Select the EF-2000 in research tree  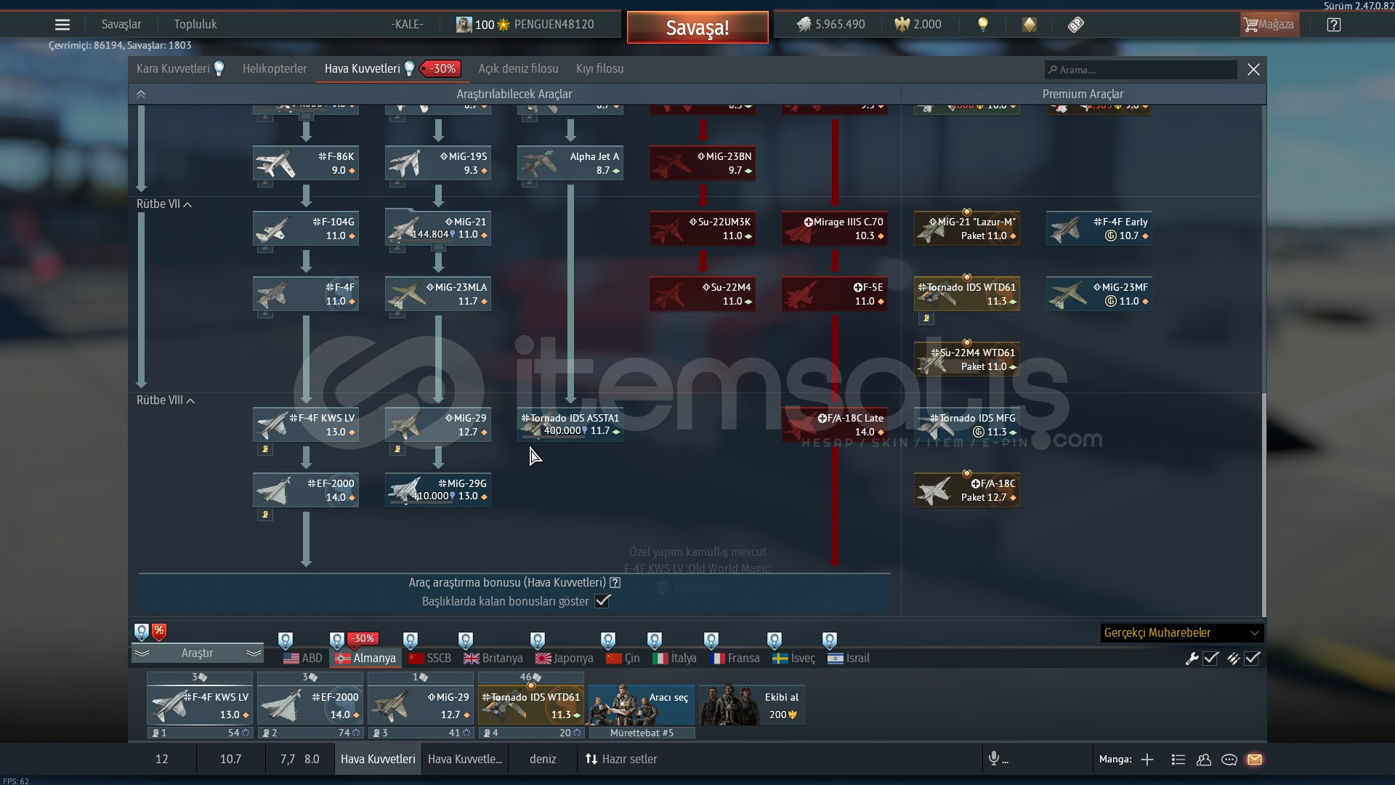[x=306, y=490]
